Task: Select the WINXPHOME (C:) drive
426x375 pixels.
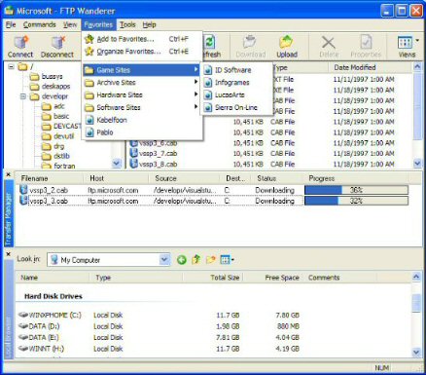Action: click(x=51, y=315)
